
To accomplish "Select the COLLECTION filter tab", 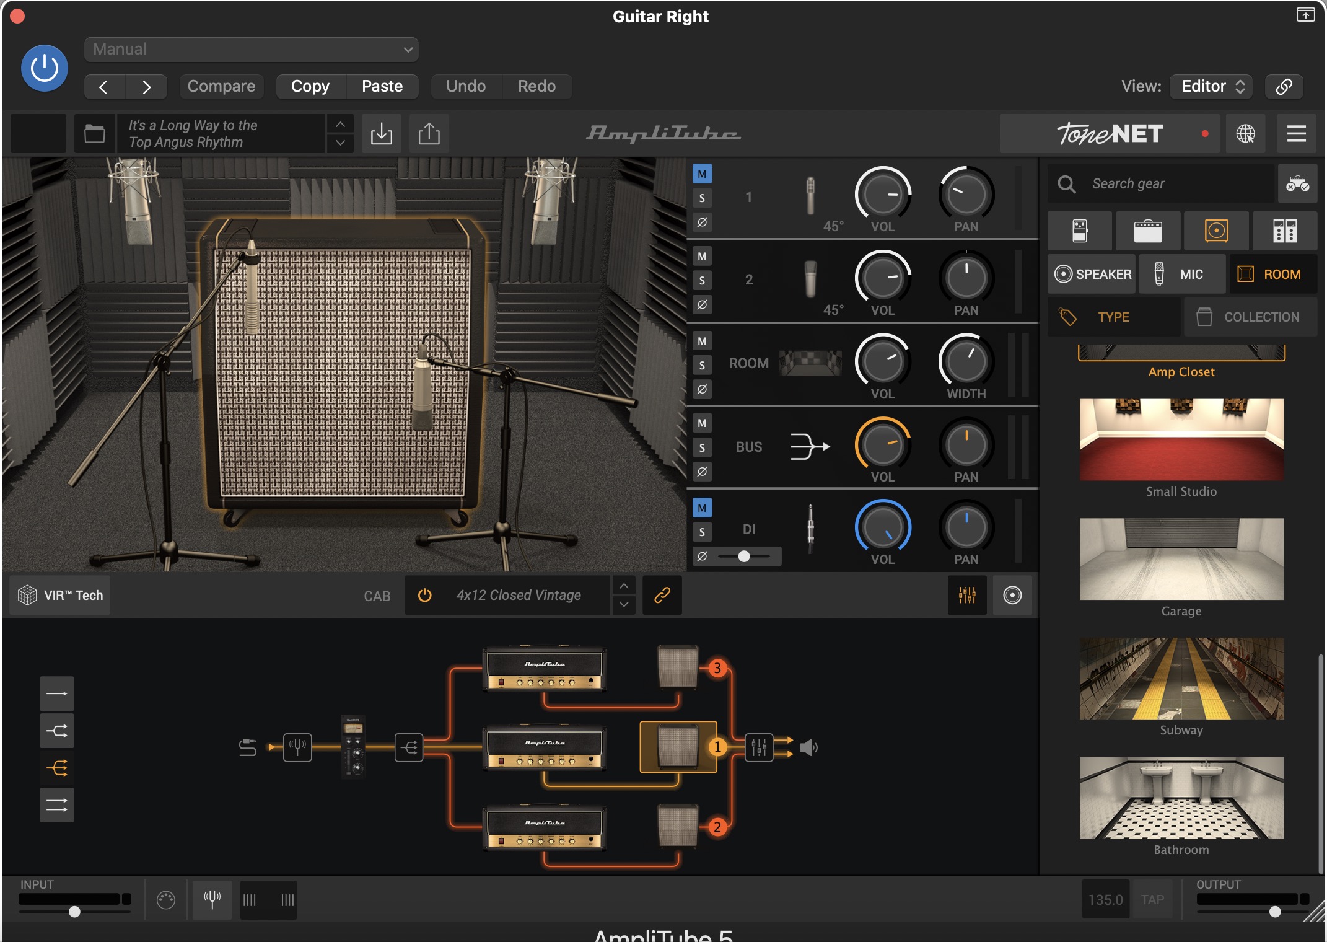I will click(1250, 317).
